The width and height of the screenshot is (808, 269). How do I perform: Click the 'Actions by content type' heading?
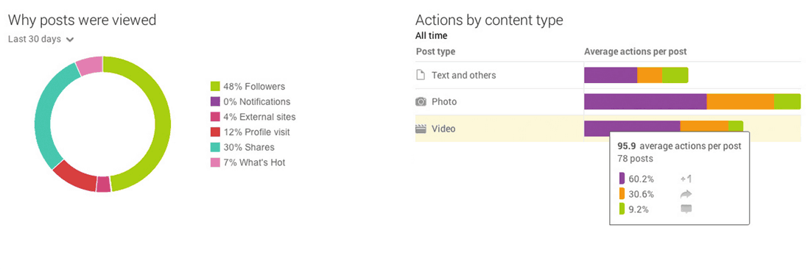point(489,20)
